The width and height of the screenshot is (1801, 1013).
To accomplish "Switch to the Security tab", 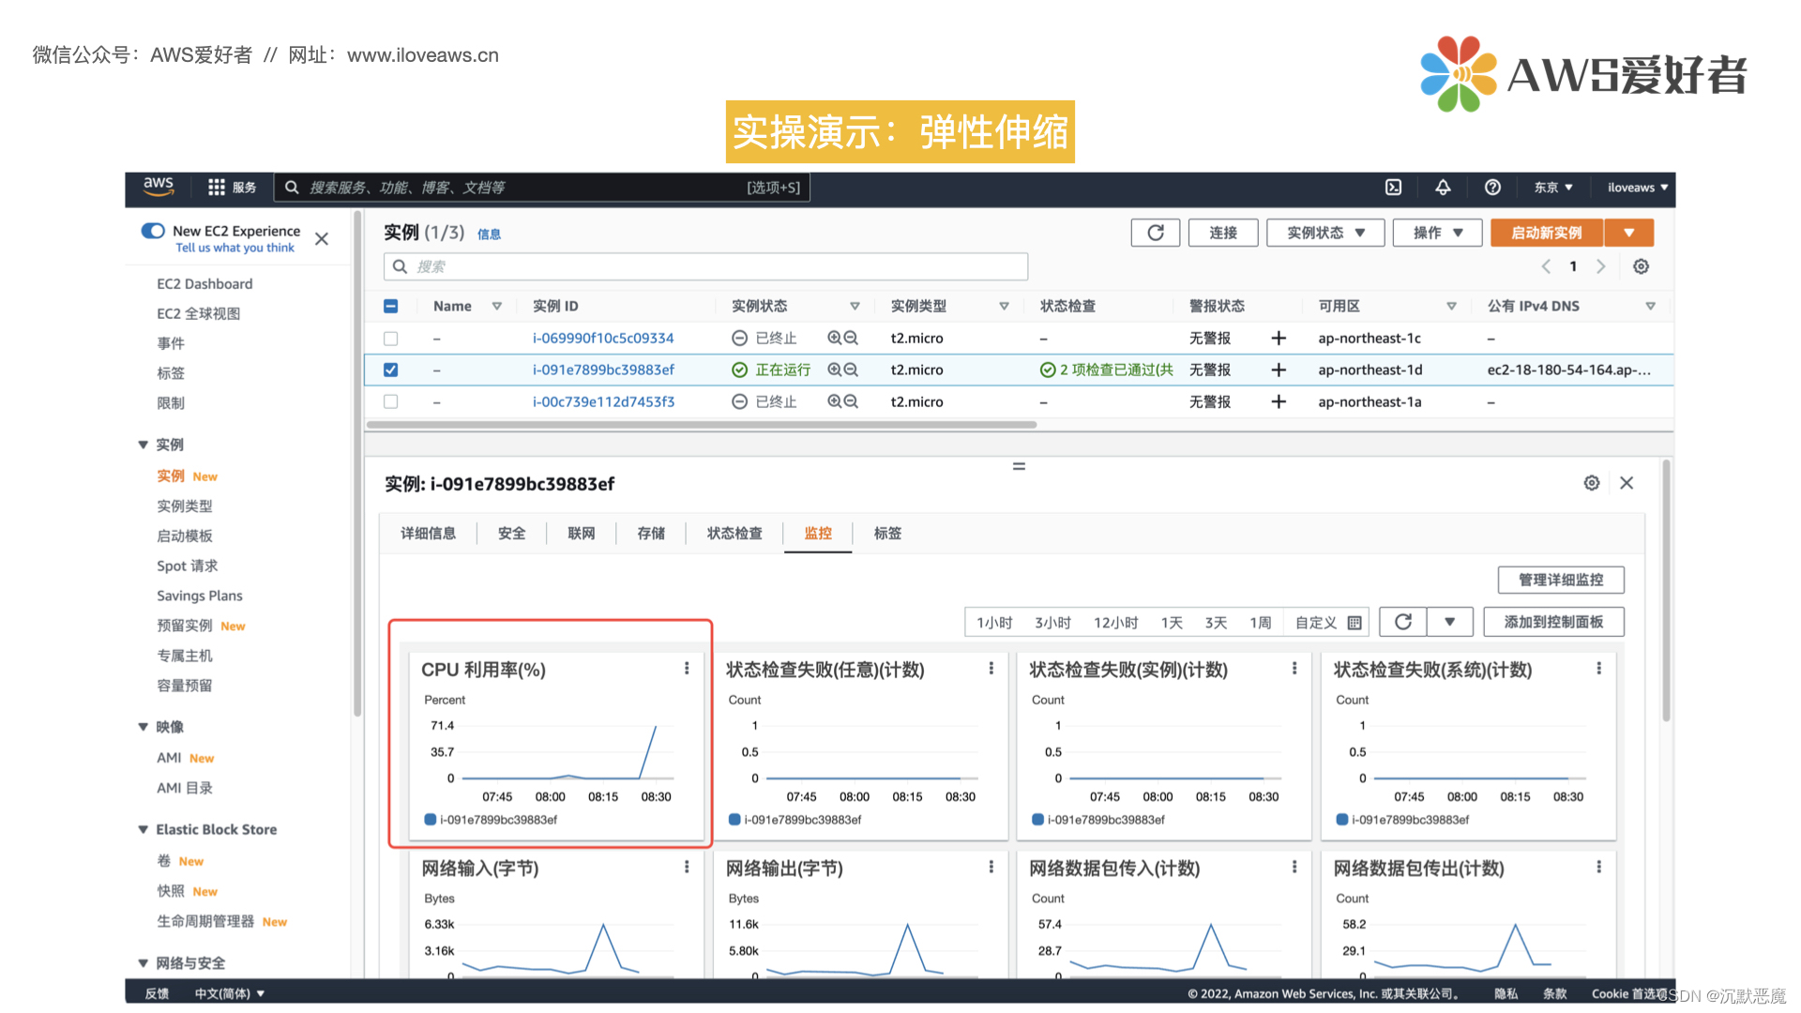I will tap(512, 533).
